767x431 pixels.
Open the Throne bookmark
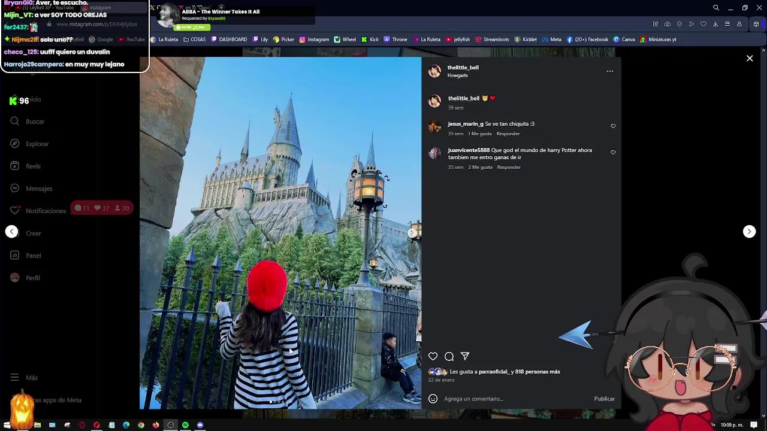tap(395, 40)
